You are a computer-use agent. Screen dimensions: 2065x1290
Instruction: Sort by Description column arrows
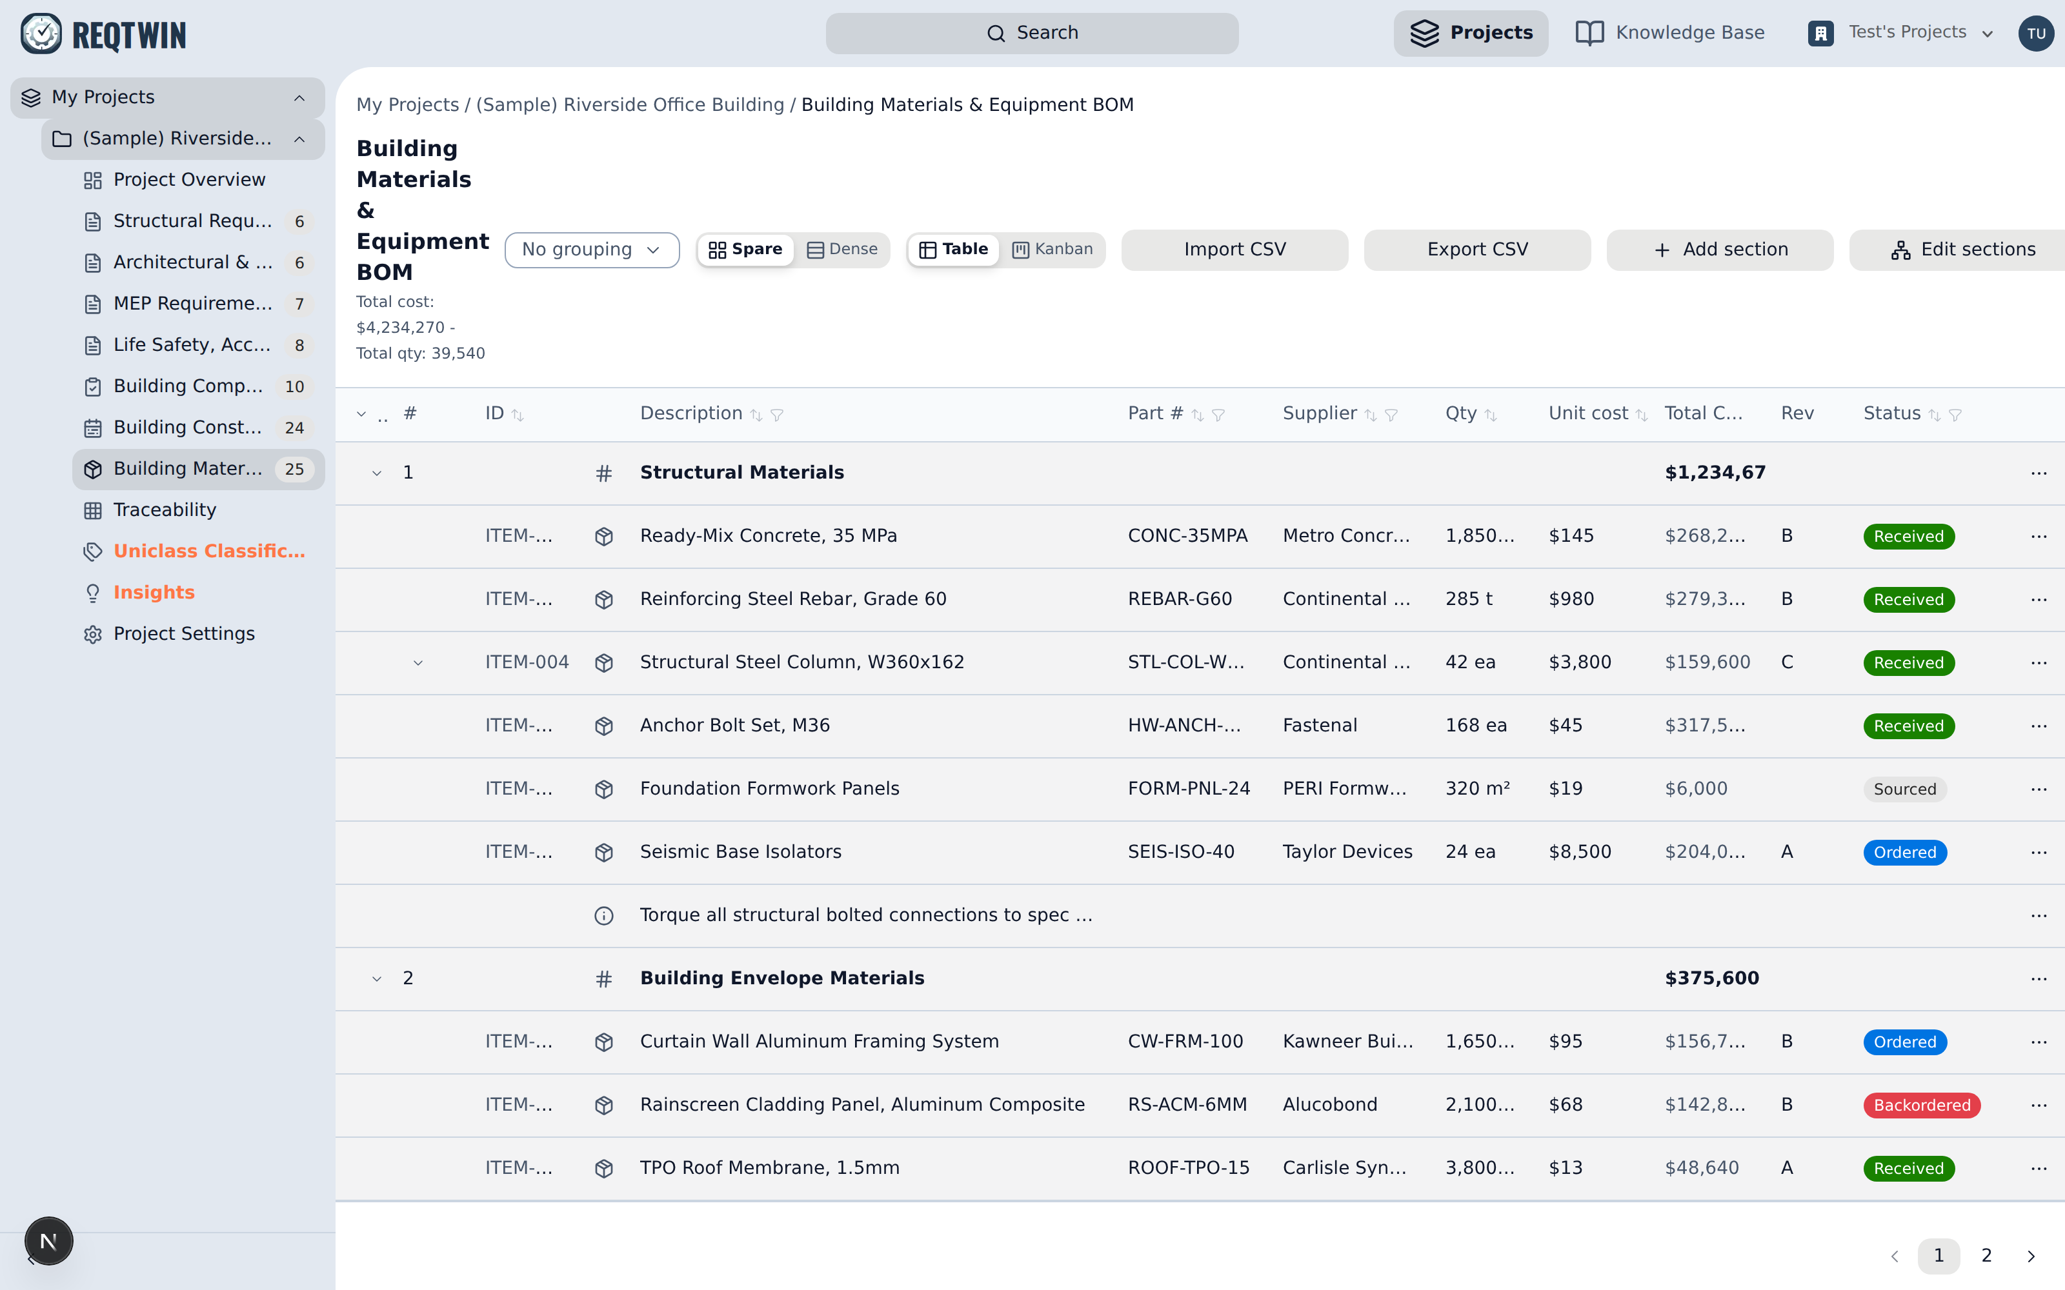(x=756, y=415)
